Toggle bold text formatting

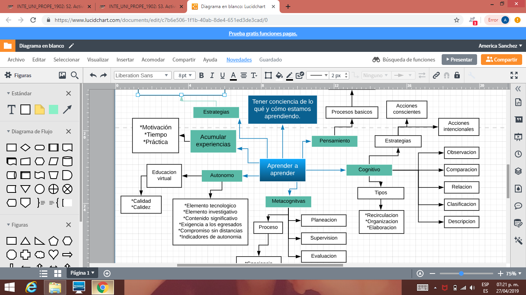[x=201, y=75]
